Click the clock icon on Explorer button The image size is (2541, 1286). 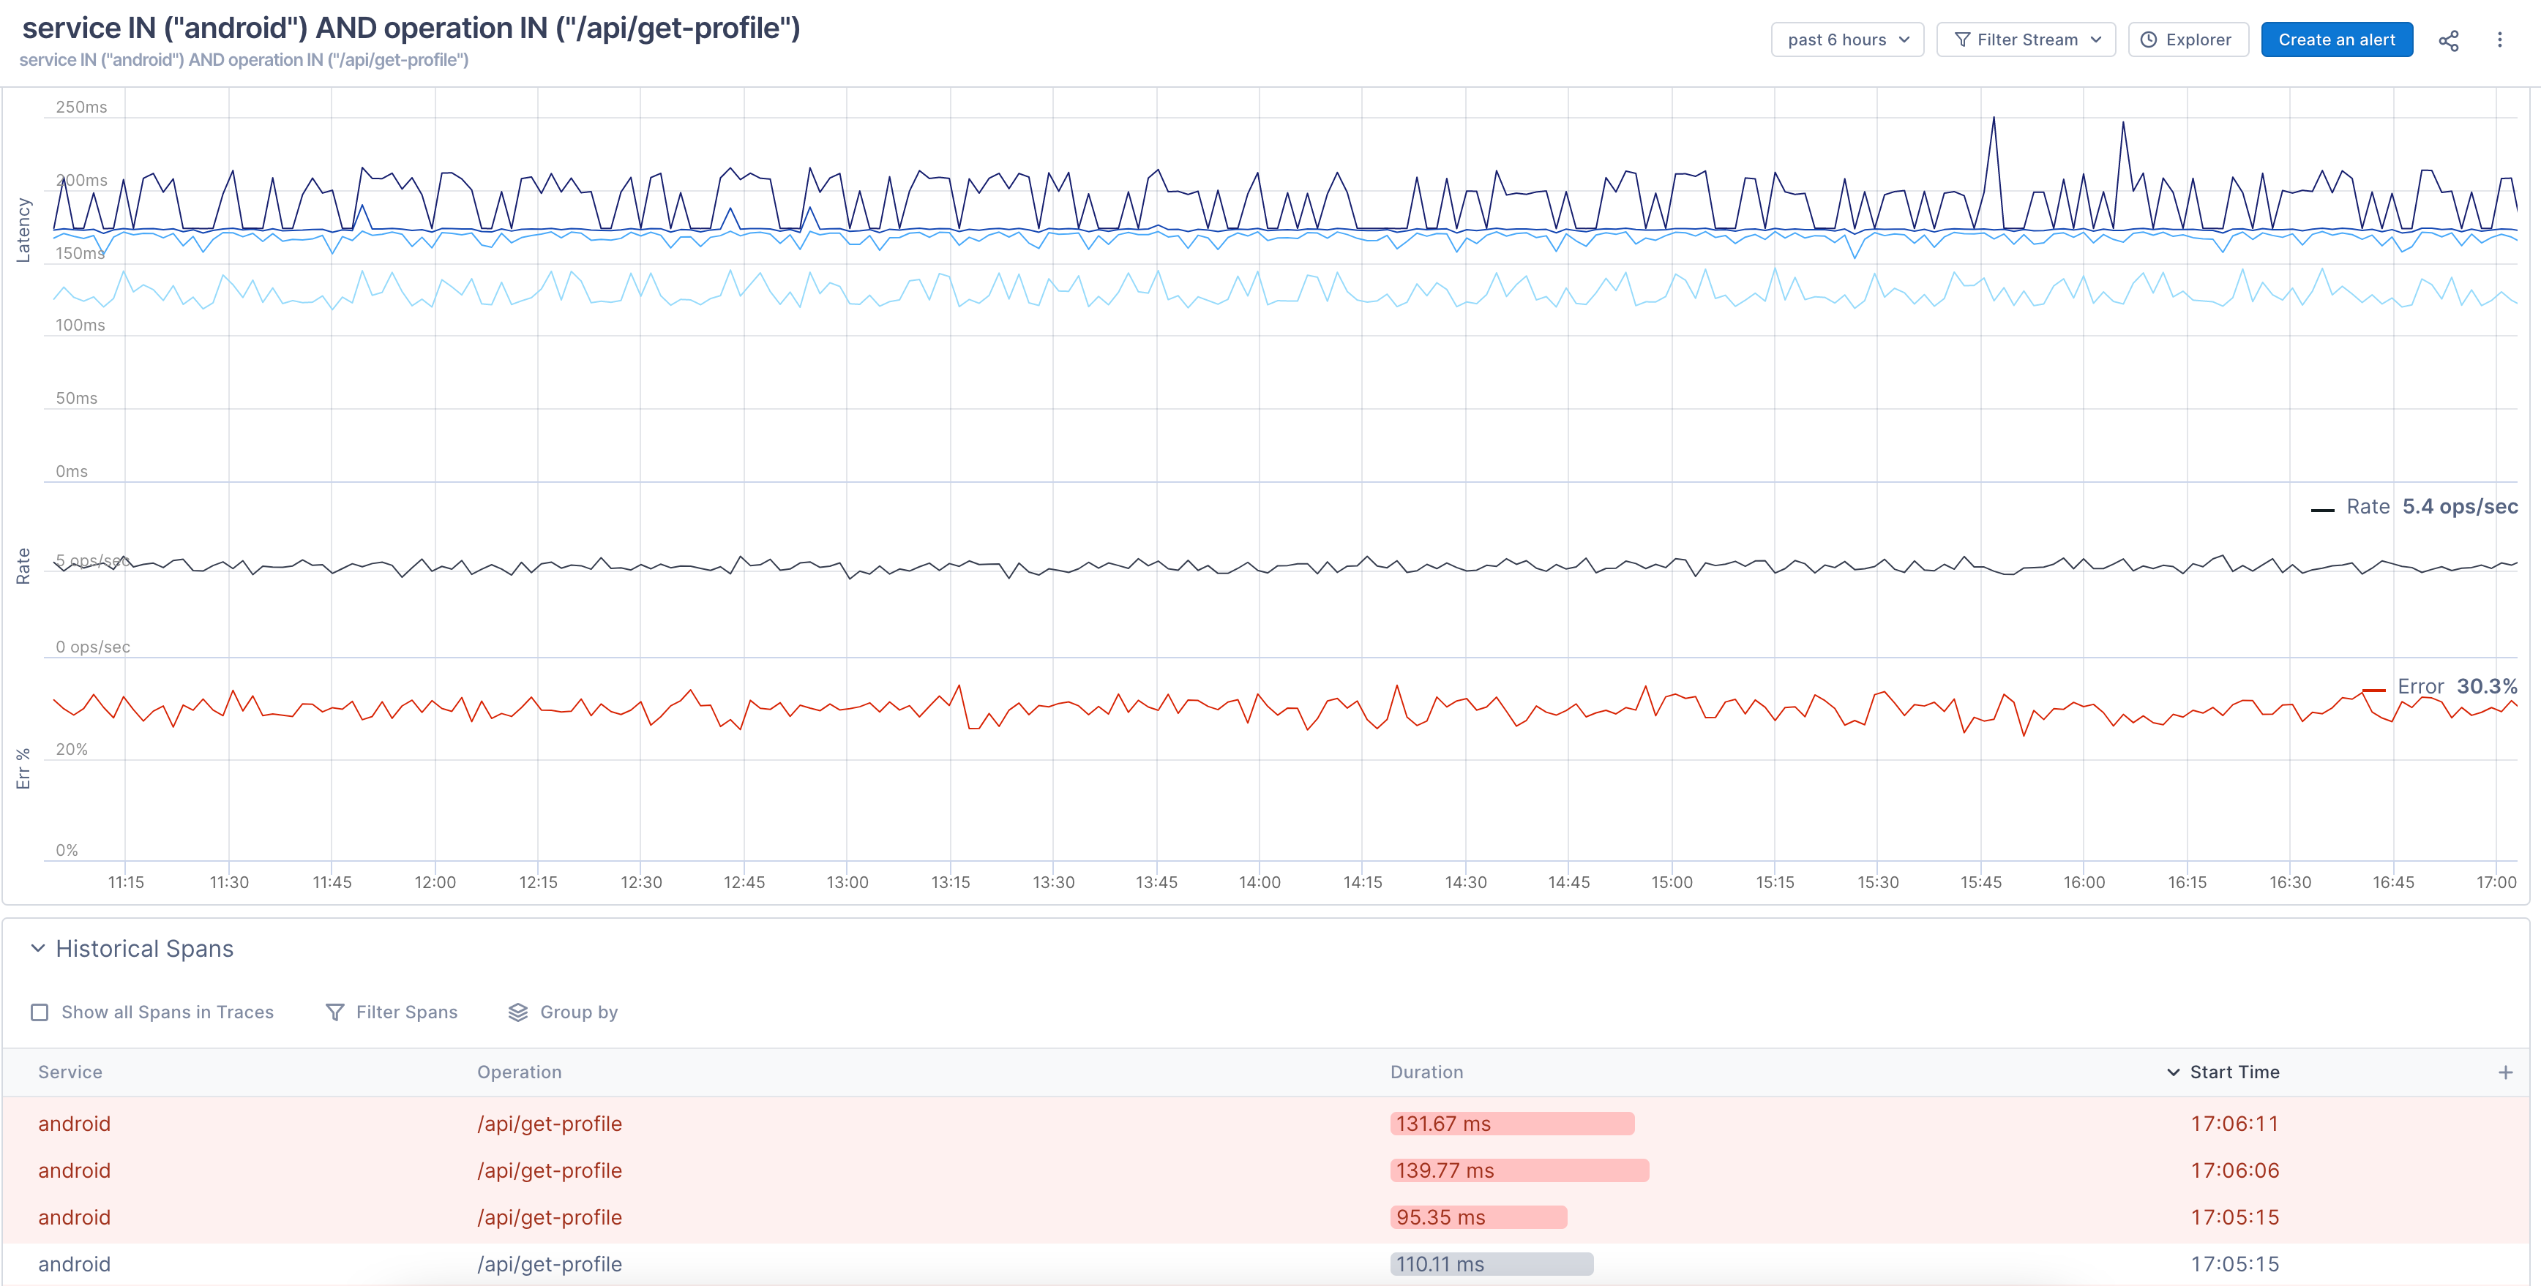click(2149, 40)
